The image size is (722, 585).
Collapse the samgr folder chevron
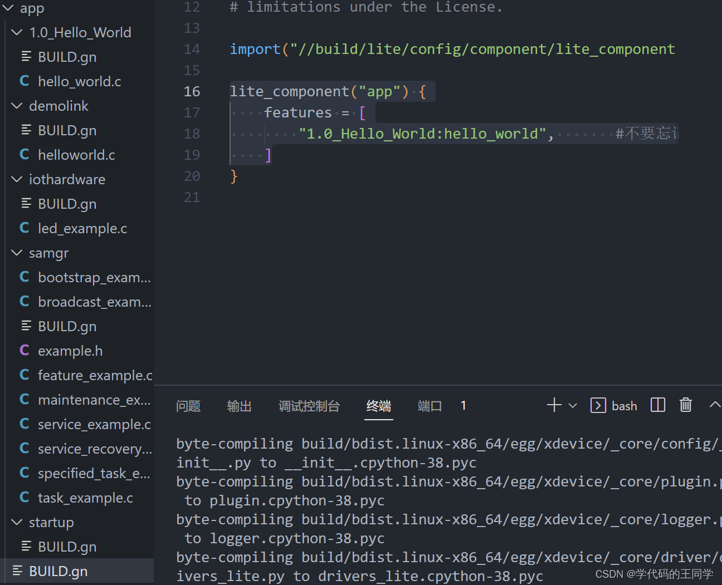tap(17, 253)
